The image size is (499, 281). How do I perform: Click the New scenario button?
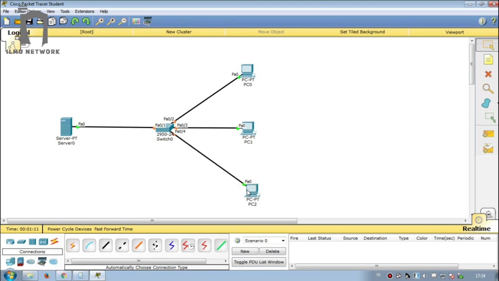[245, 251]
